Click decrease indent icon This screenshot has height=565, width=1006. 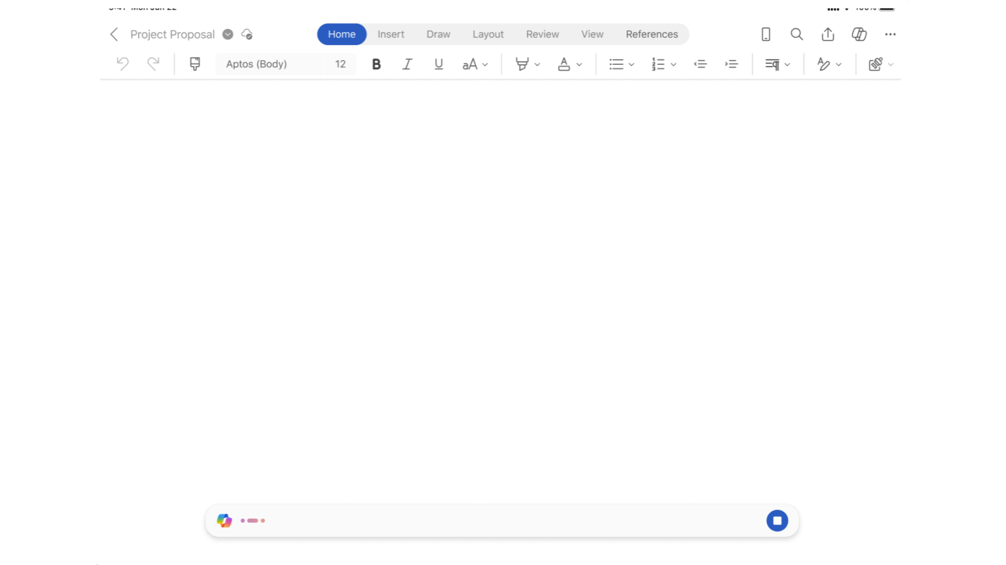(x=701, y=64)
